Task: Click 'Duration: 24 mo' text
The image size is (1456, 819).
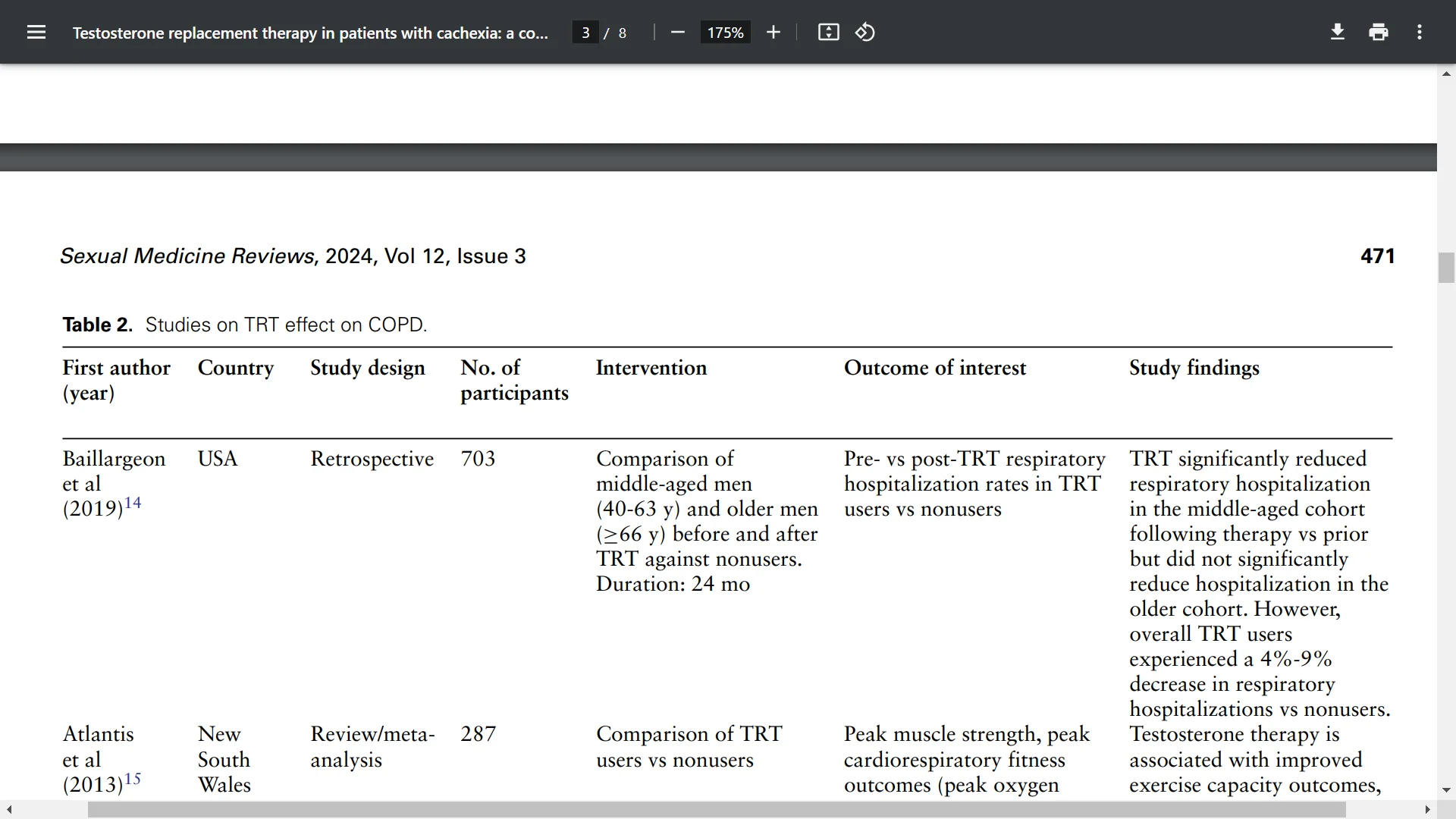Action: click(x=673, y=584)
